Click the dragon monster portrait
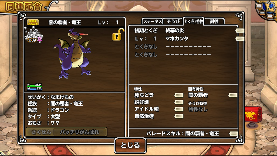Image resolution: width=277 pixels, height=156 pixels. click(x=73, y=54)
